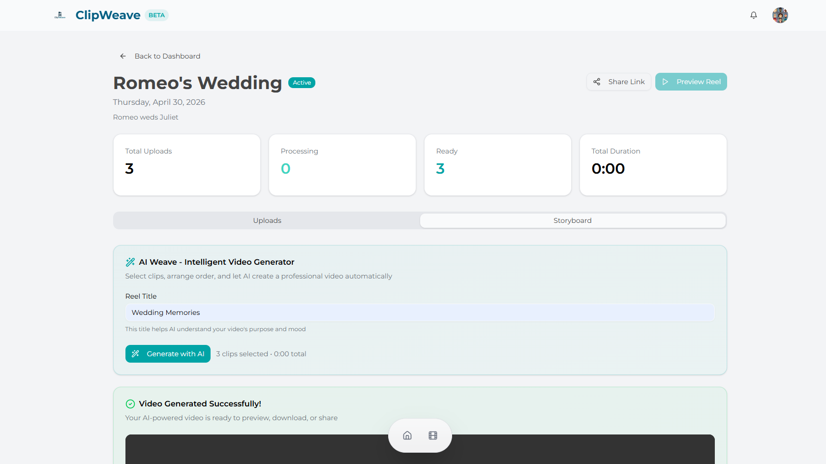This screenshot has width=826, height=464.
Task: Open the user profile avatar
Action: point(780,15)
